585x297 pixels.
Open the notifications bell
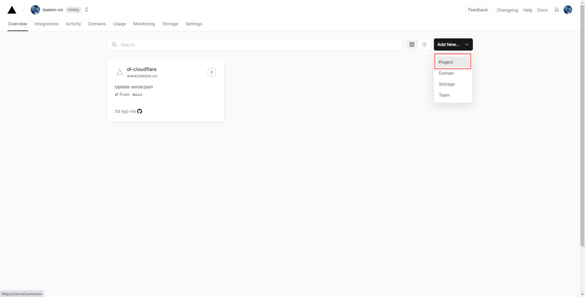(x=556, y=10)
